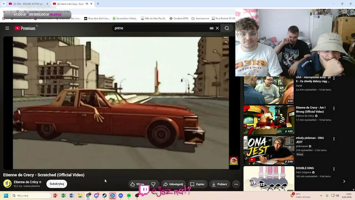The image size is (355, 200).
Task: Open bookmark Nike Air Max Plus
Action: click(x=154, y=19)
